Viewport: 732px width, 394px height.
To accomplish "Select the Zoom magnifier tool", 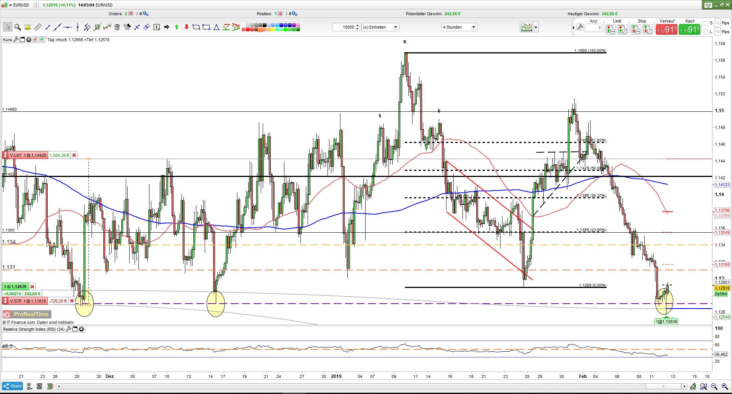I will click(17, 27).
